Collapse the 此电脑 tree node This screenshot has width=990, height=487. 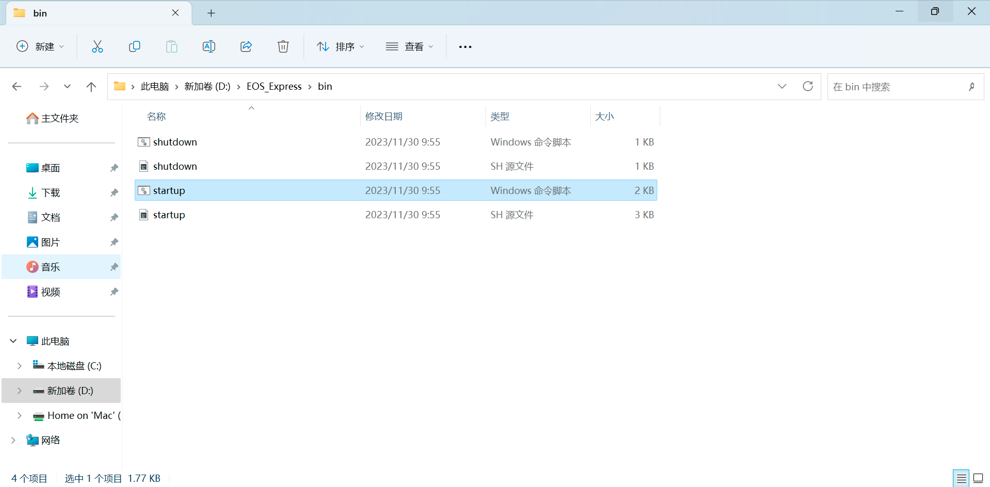(x=12, y=340)
